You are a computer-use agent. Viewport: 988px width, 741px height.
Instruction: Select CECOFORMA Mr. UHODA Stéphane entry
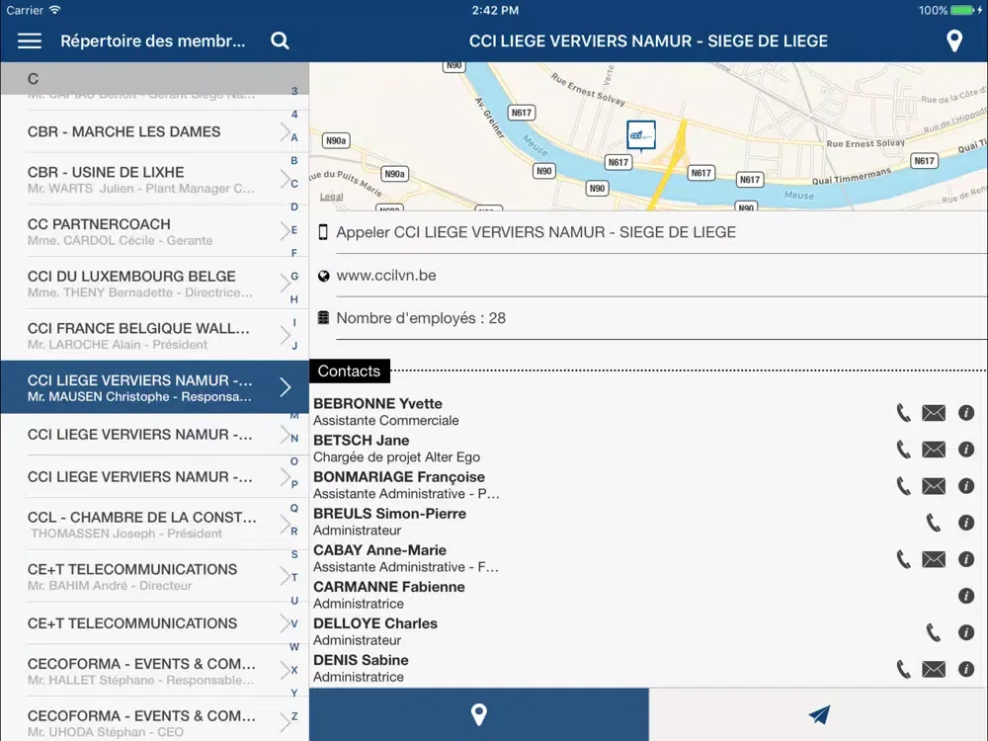pos(155,722)
